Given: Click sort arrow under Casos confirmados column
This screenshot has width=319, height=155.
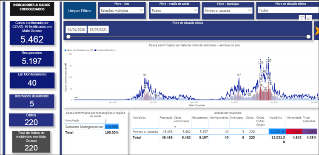Looking at the screenshot, I should (175, 127).
